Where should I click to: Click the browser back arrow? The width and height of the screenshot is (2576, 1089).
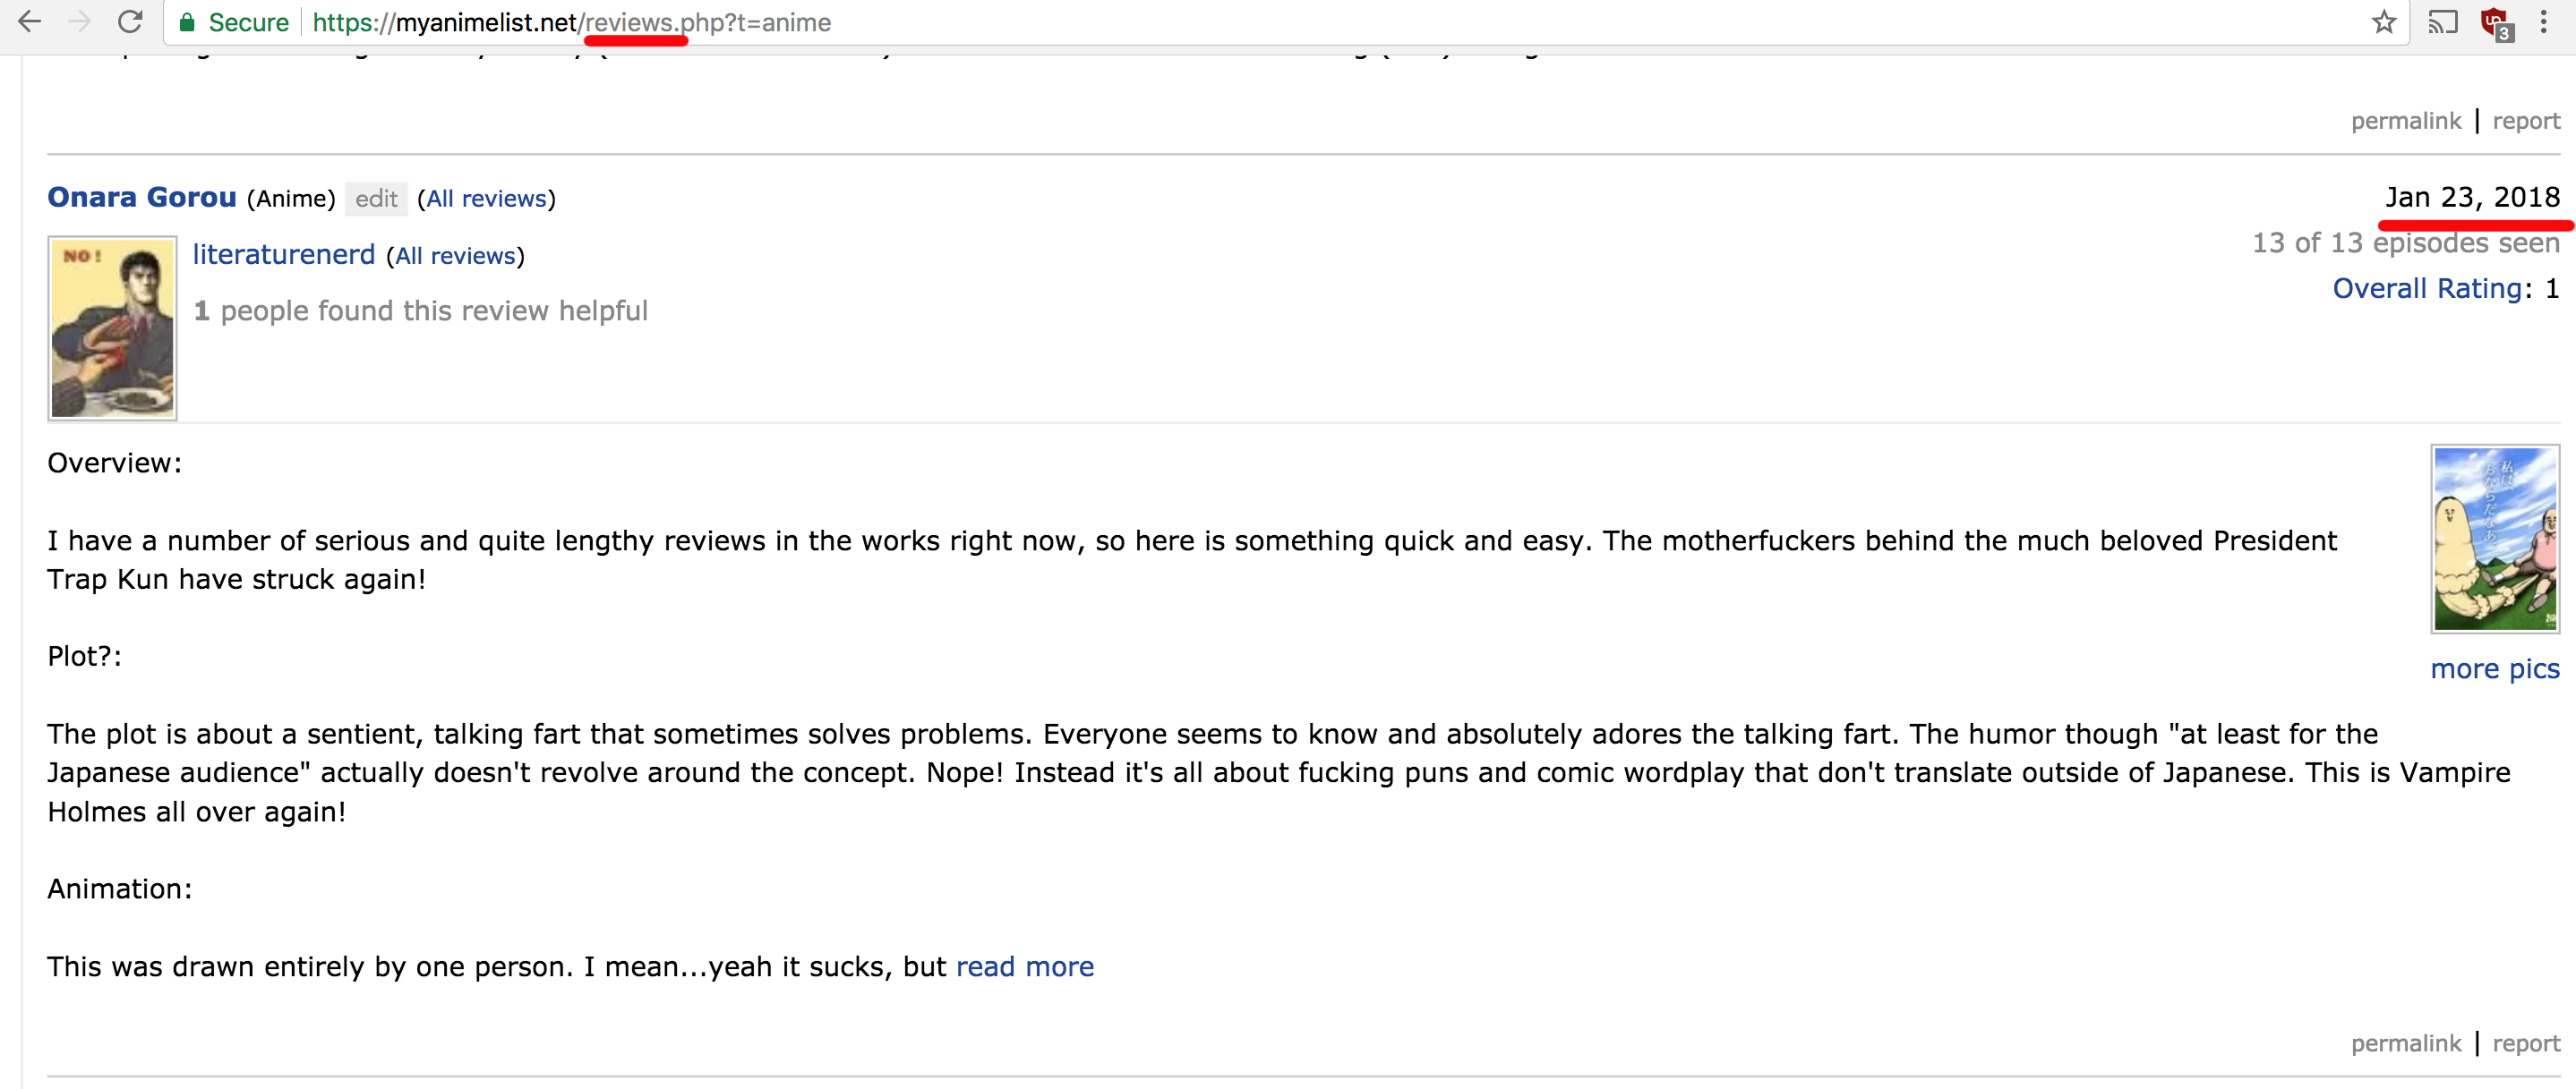30,21
